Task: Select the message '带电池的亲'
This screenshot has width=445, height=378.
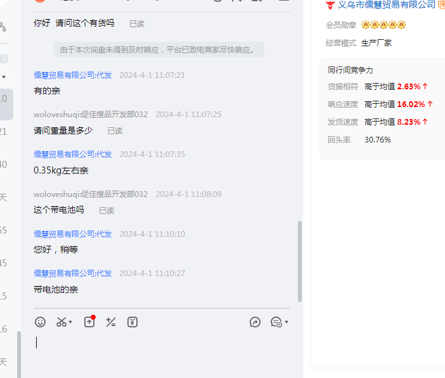Action: coord(56,289)
